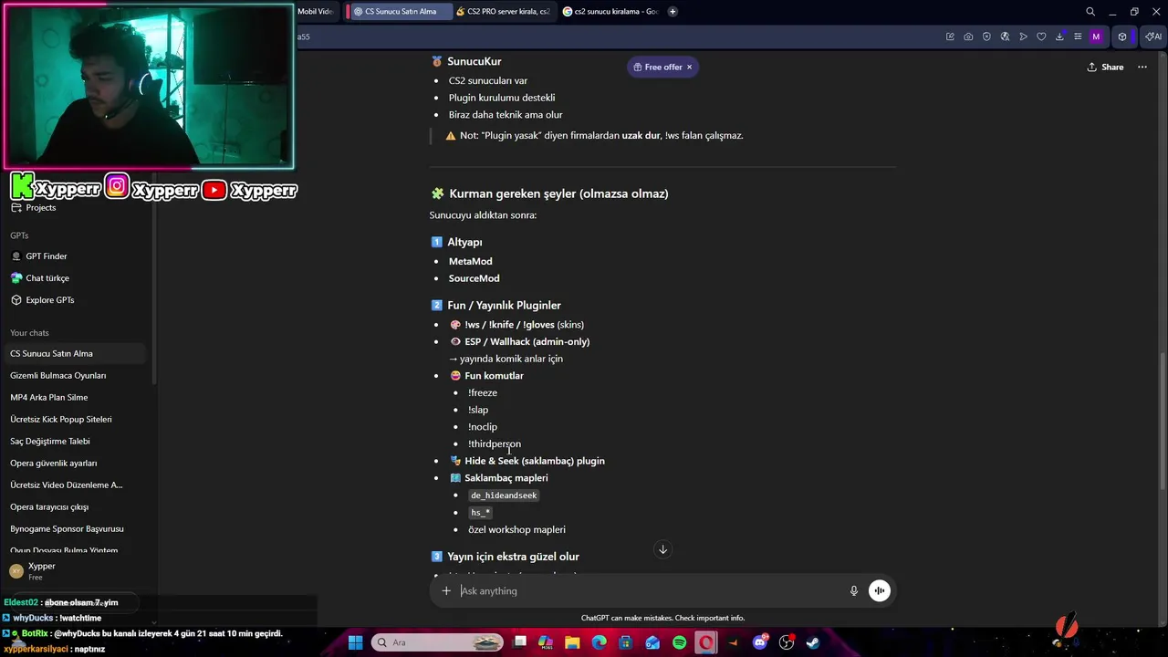Open Projects in the sidebar
Viewport: 1168px width, 657px height.
coord(41,207)
